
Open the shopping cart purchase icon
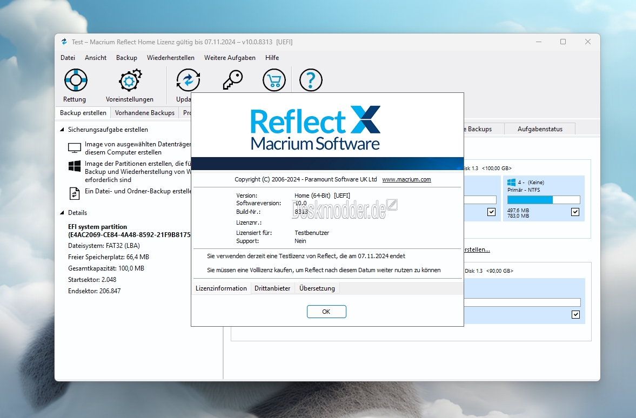tap(274, 80)
